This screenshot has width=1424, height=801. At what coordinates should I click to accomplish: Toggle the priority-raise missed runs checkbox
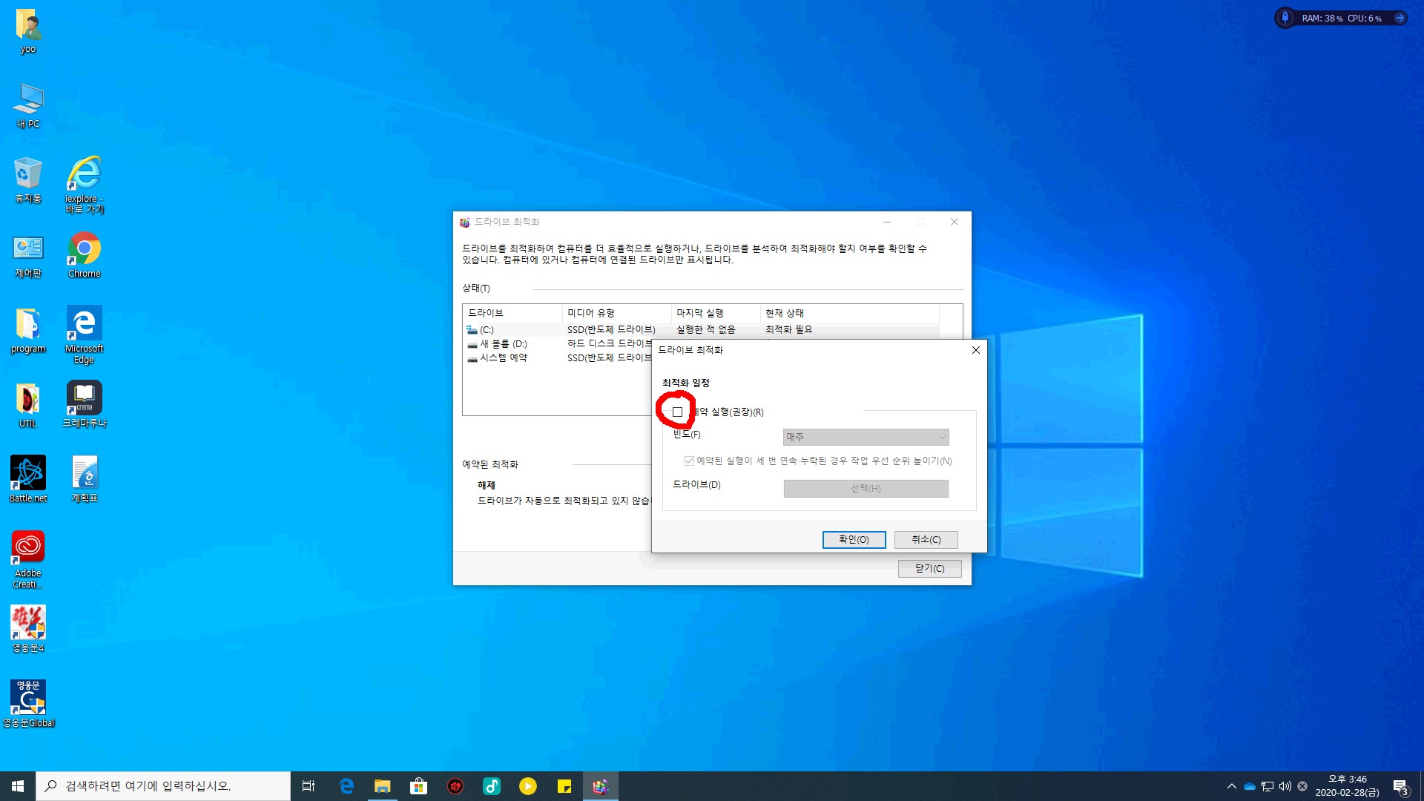coord(689,461)
